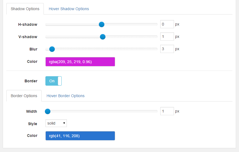Click the H-shadow slider track's right end

click(156, 24)
